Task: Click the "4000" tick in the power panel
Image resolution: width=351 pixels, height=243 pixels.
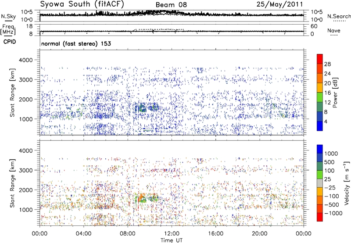Action: pyautogui.click(x=26, y=60)
